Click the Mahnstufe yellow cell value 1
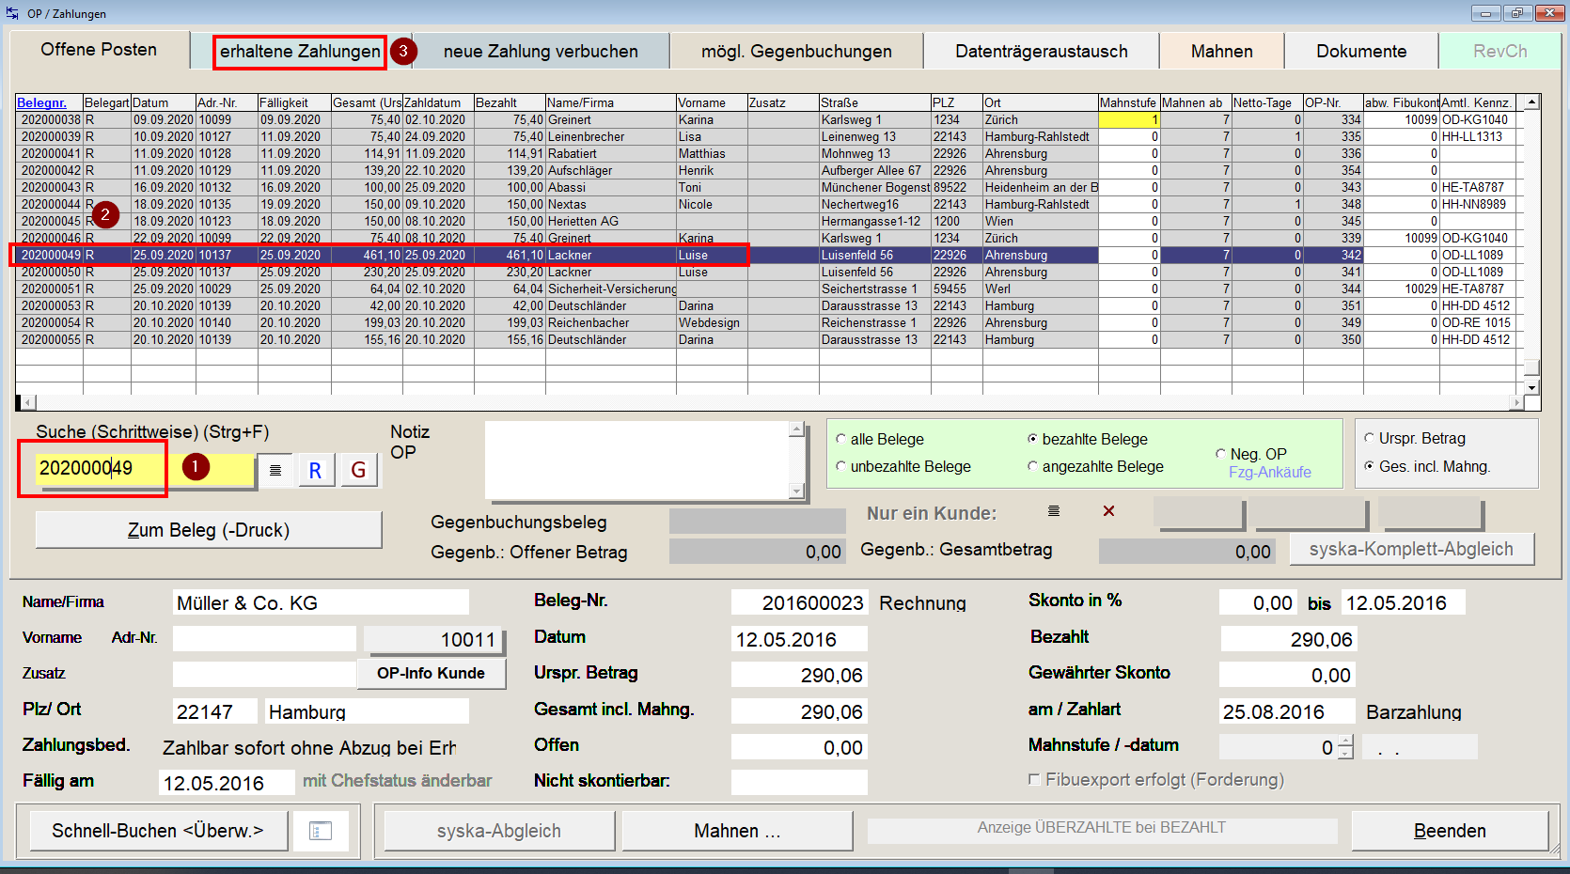Viewport: 1570px width, 874px height. pos(1128,119)
